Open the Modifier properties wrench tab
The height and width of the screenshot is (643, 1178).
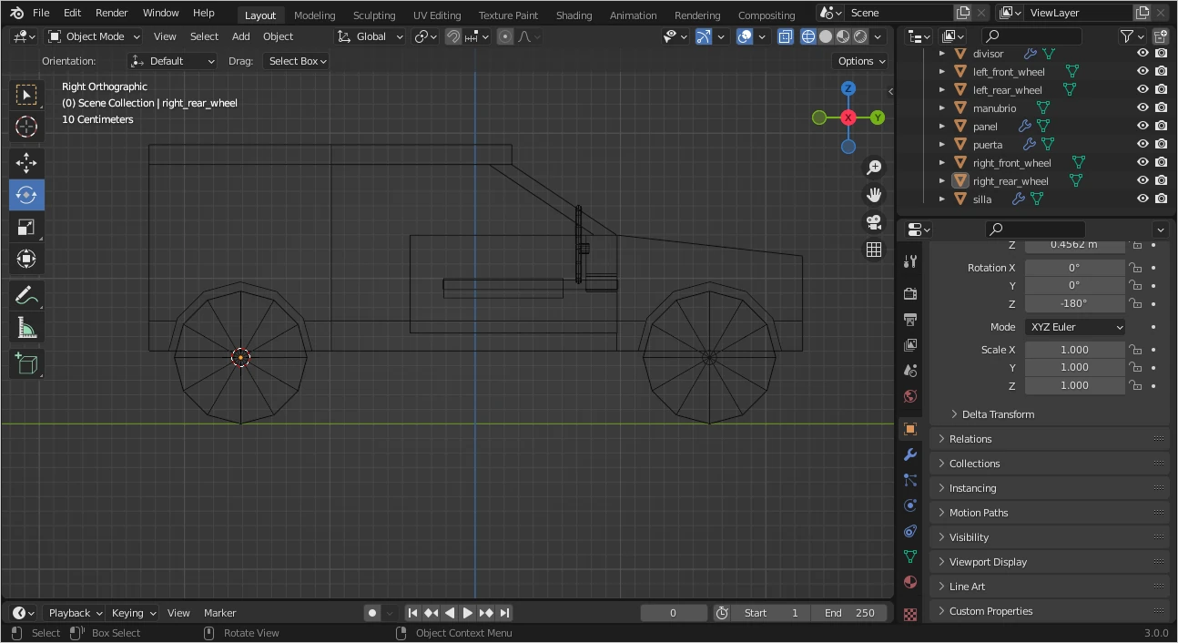[x=910, y=454]
